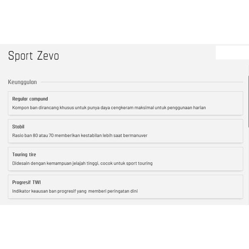Select the Stabil feature title
Viewport: 249px width, 249px height.
click(18, 127)
